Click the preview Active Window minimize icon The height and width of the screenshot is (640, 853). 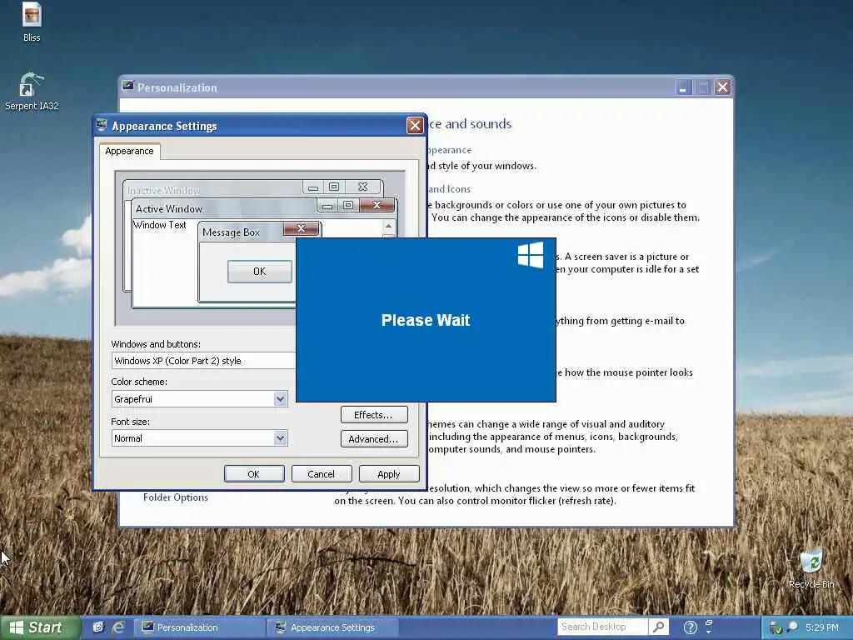[x=327, y=206]
